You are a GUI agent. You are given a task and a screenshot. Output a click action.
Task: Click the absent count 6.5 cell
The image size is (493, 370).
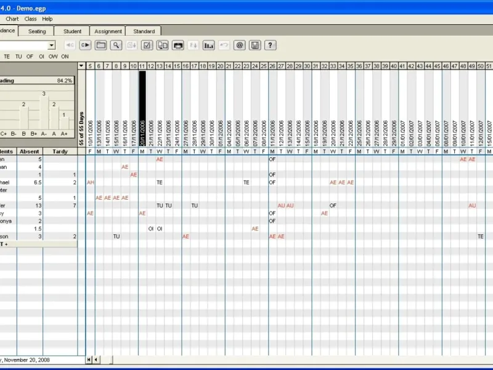30,183
